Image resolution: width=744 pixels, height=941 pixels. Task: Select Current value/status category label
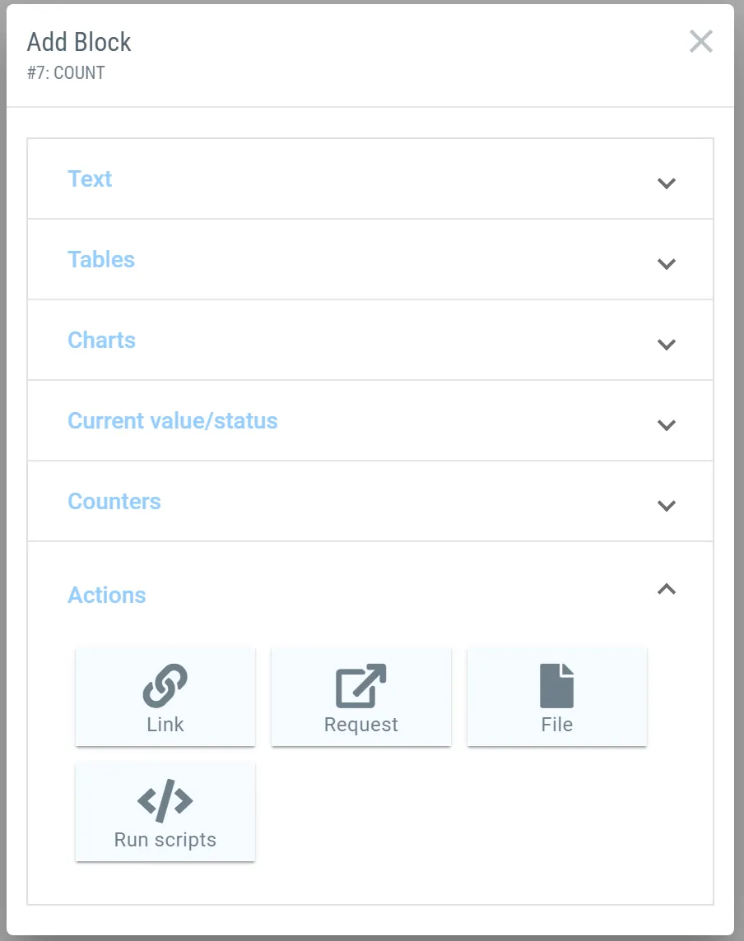(x=172, y=420)
